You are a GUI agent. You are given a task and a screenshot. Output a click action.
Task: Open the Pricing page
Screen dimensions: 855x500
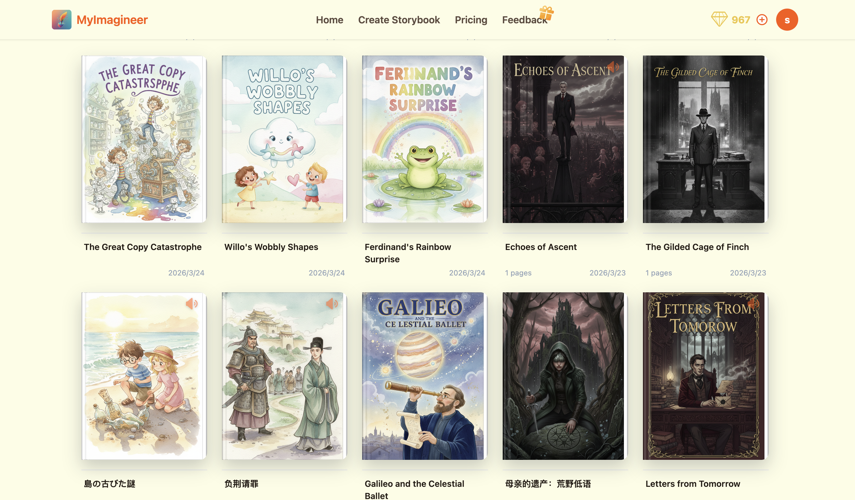[471, 20]
